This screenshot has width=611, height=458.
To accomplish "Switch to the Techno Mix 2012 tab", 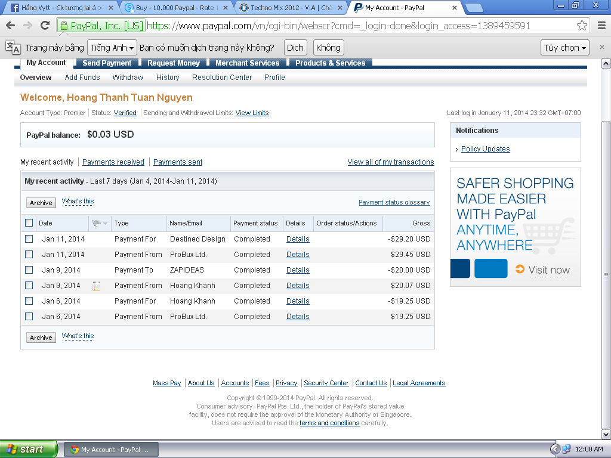I will [x=291, y=8].
